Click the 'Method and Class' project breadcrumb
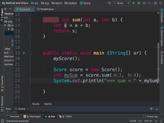The height and width of the screenshot is (123, 164). (x=15, y=3)
